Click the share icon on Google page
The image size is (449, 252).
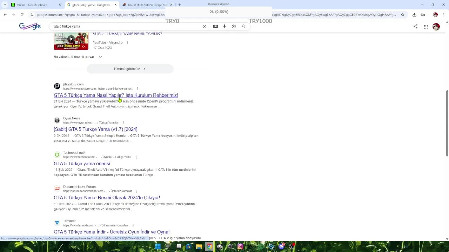416,27
